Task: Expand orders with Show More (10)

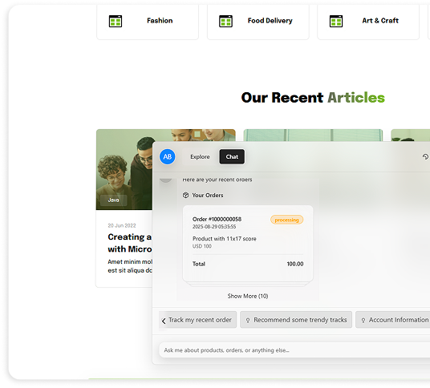Action: (248, 296)
